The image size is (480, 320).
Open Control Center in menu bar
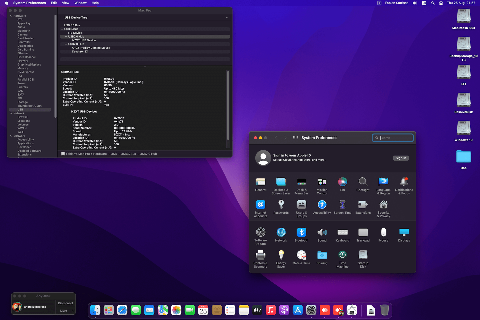[441, 3]
